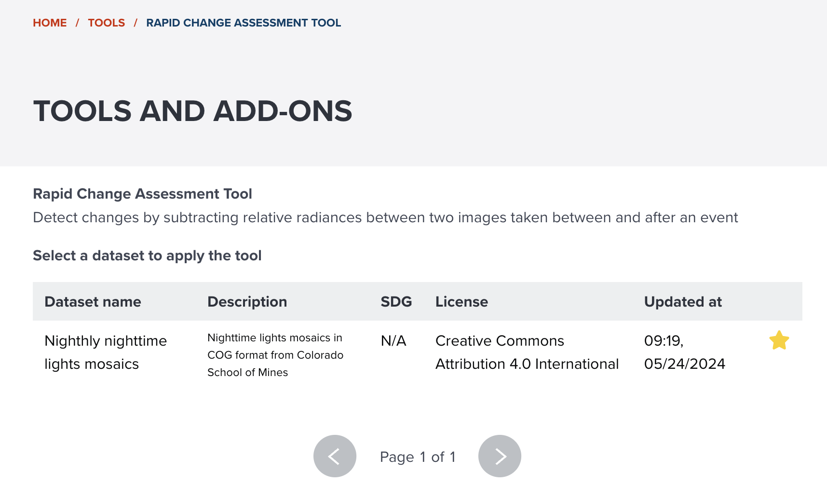Click the License column header
The height and width of the screenshot is (485, 827).
pos(461,302)
